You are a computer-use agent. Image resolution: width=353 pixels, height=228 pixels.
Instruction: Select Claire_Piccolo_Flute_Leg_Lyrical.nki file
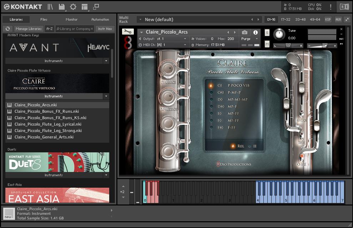[x=48, y=124]
